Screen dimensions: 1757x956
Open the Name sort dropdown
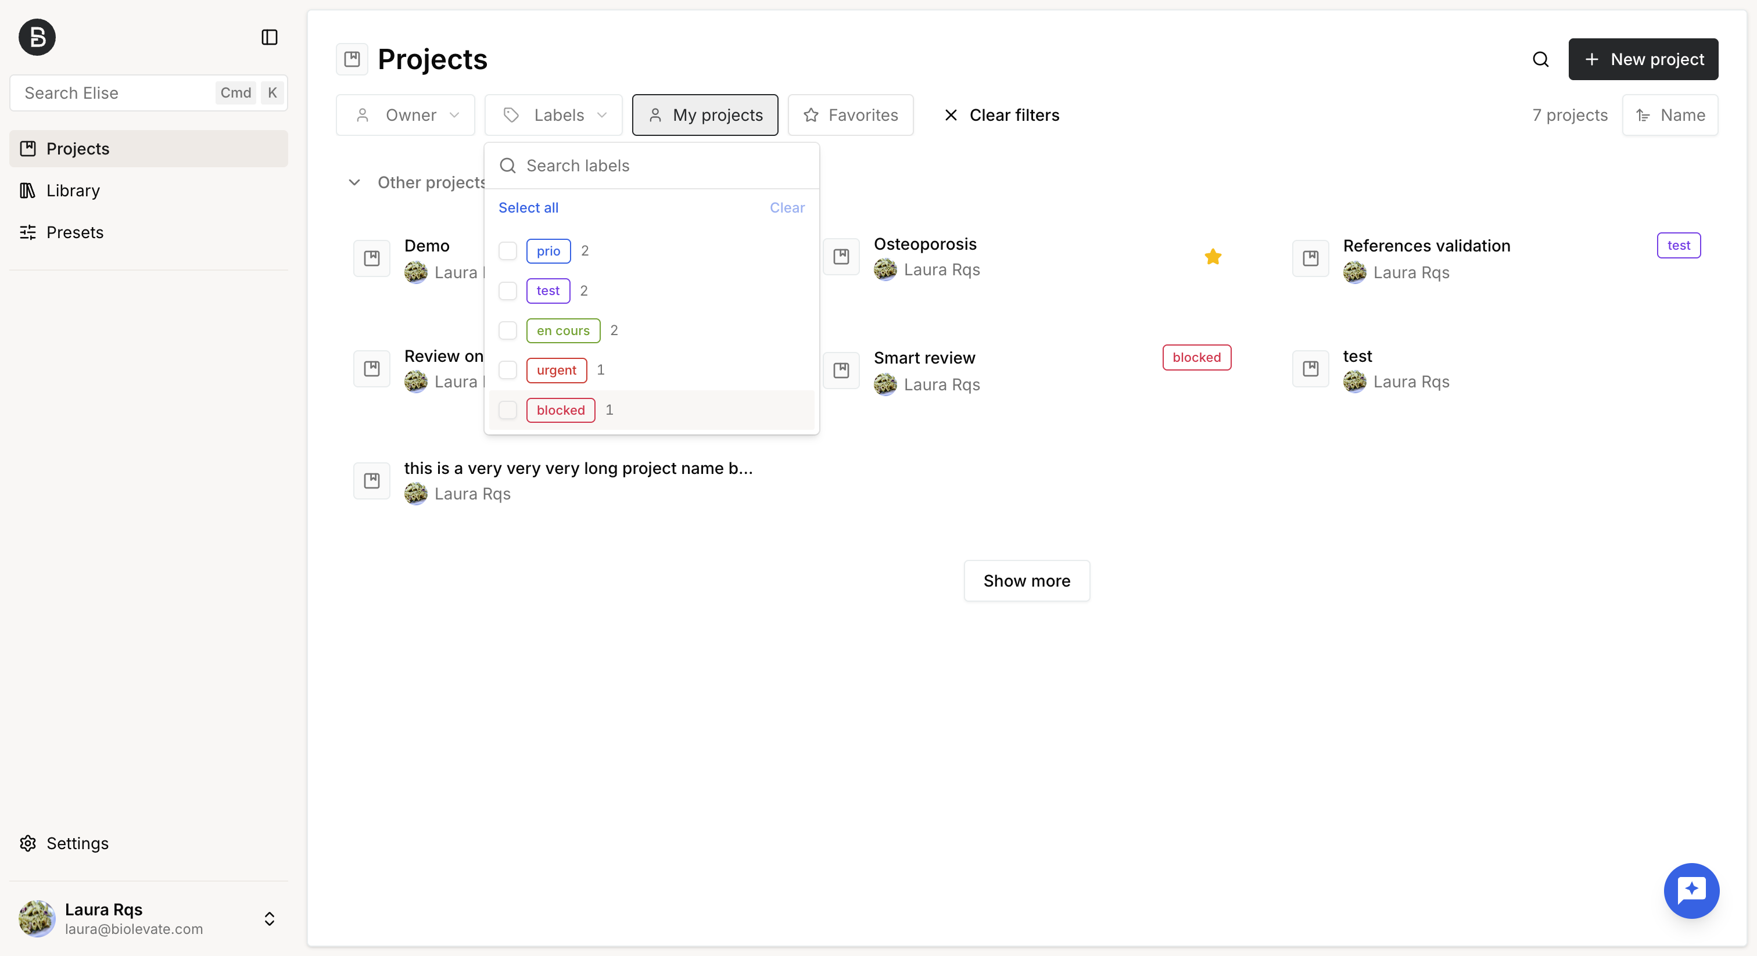point(1670,115)
